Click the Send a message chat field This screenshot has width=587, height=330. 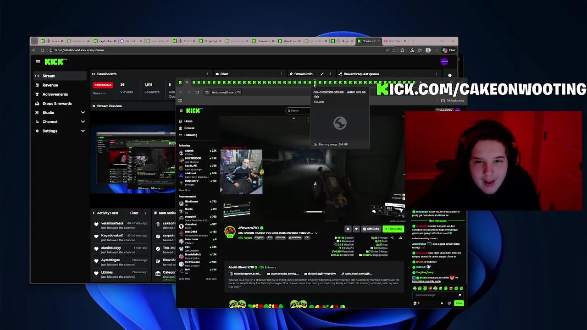(x=438, y=295)
